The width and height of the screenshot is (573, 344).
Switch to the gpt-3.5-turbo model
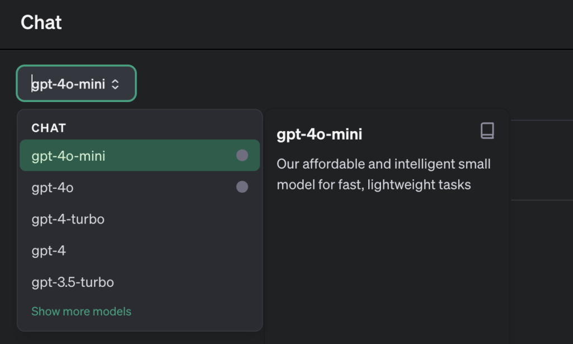click(x=139, y=282)
